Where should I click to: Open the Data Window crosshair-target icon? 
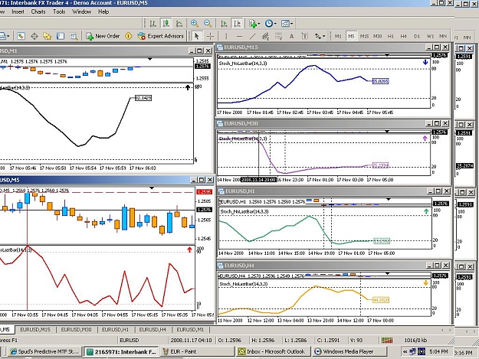(x=34, y=36)
